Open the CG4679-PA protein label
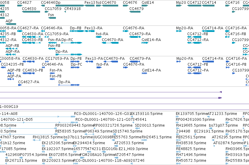The height and width of the screenshot is (165, 249). click(x=140, y=59)
